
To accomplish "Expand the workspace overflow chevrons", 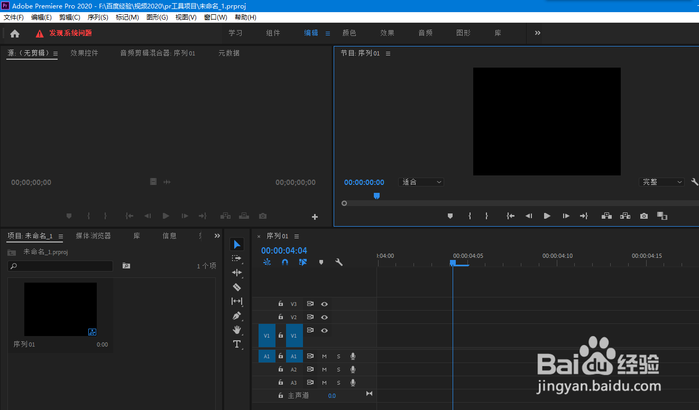I will 537,33.
